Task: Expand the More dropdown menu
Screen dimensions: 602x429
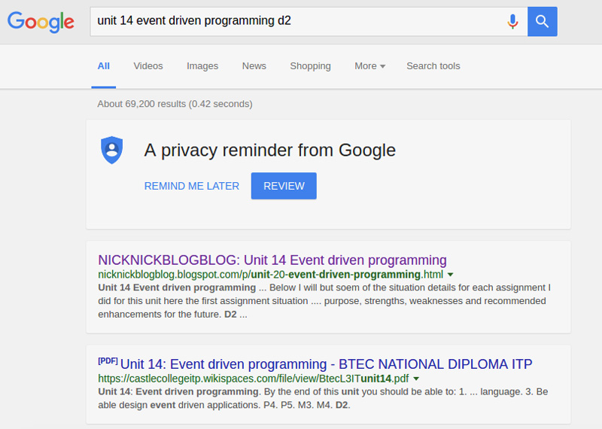Action: pos(369,66)
